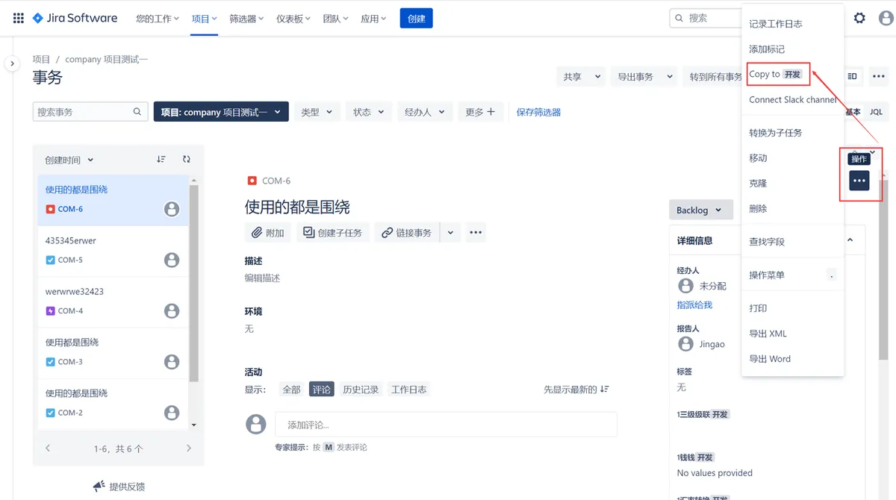This screenshot has width=896, height=500.
Task: Open the app switcher grid icon
Action: 19,18
